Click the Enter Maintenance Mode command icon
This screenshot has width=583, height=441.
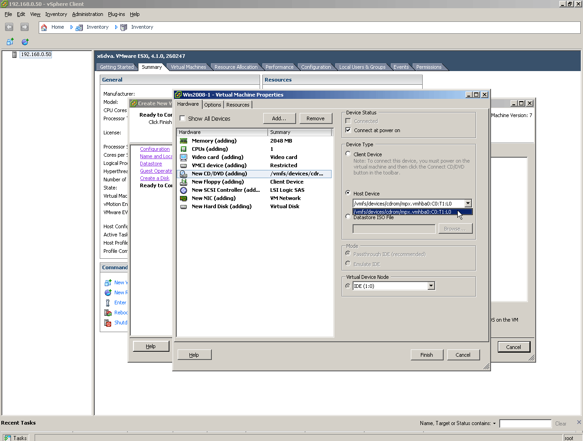[108, 303]
